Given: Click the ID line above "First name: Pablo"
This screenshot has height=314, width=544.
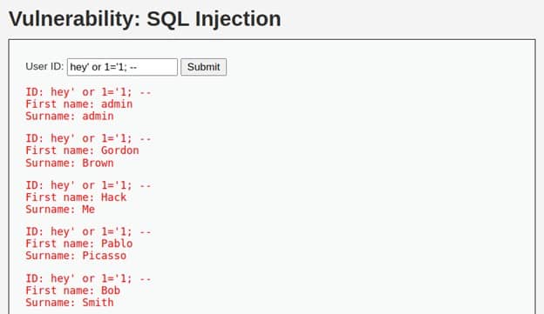Looking at the screenshot, I should (88, 231).
